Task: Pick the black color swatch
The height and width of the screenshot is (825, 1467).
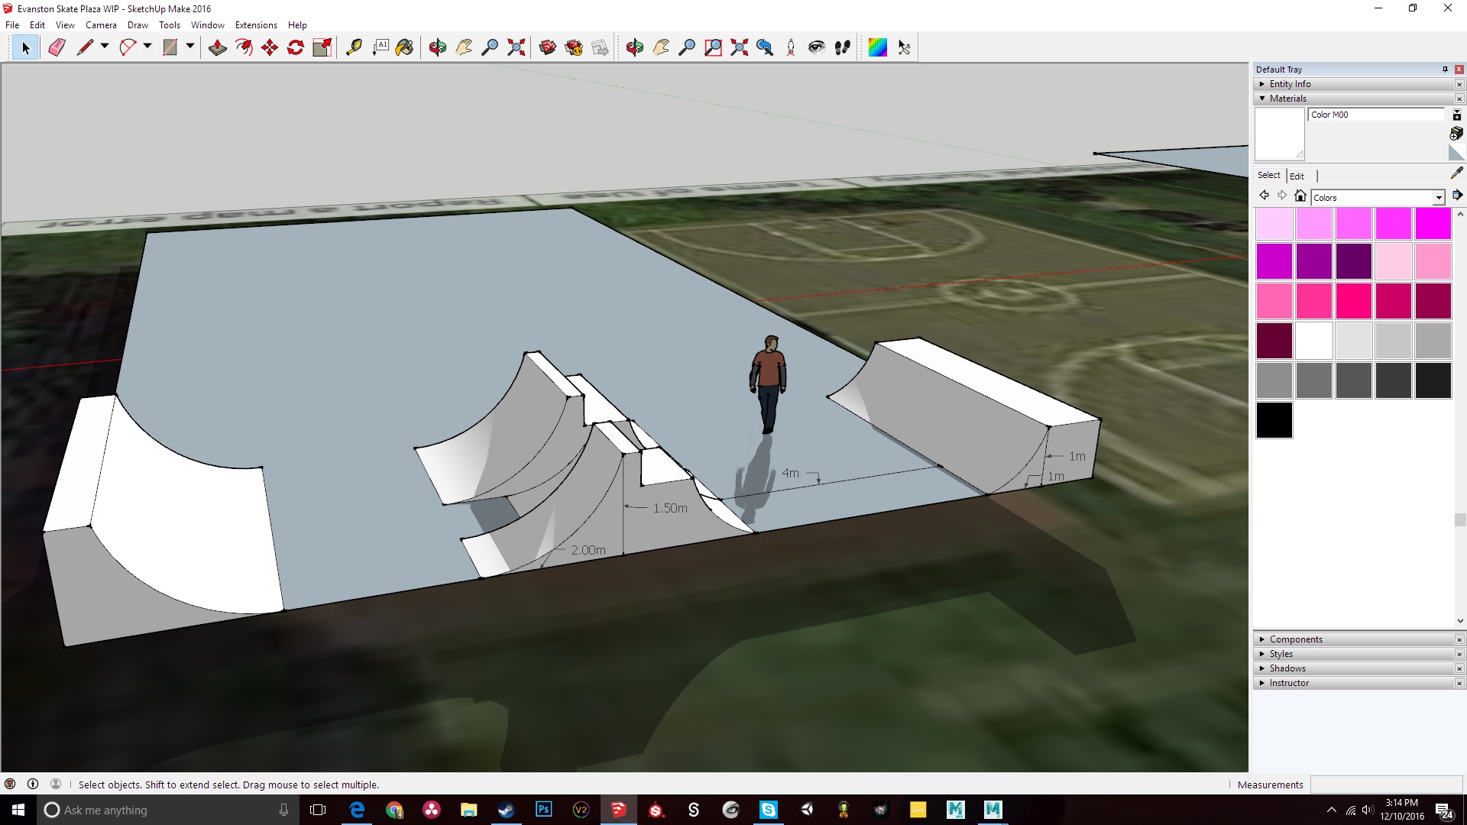Action: pyautogui.click(x=1274, y=420)
